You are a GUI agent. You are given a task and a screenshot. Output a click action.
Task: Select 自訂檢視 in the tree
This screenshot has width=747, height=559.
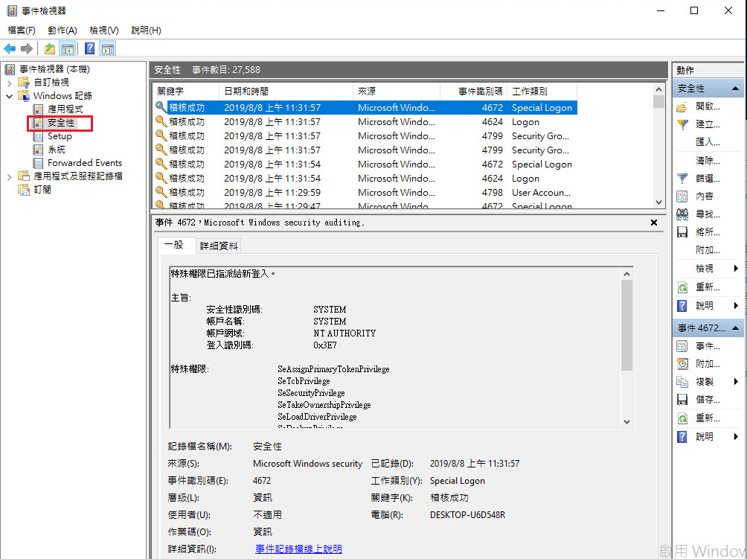[x=51, y=83]
